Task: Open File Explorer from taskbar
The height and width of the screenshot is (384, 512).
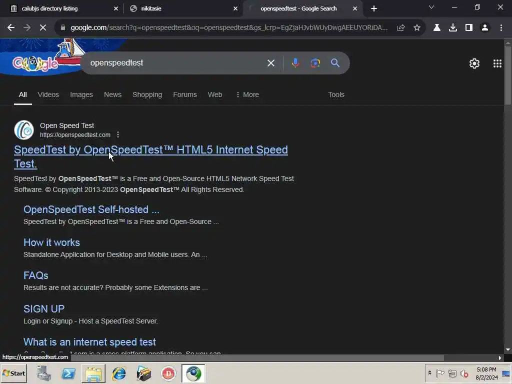Action: point(93,373)
